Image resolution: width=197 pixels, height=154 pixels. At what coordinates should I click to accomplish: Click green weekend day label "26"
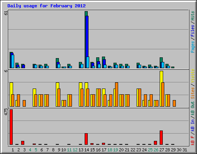point(156,150)
